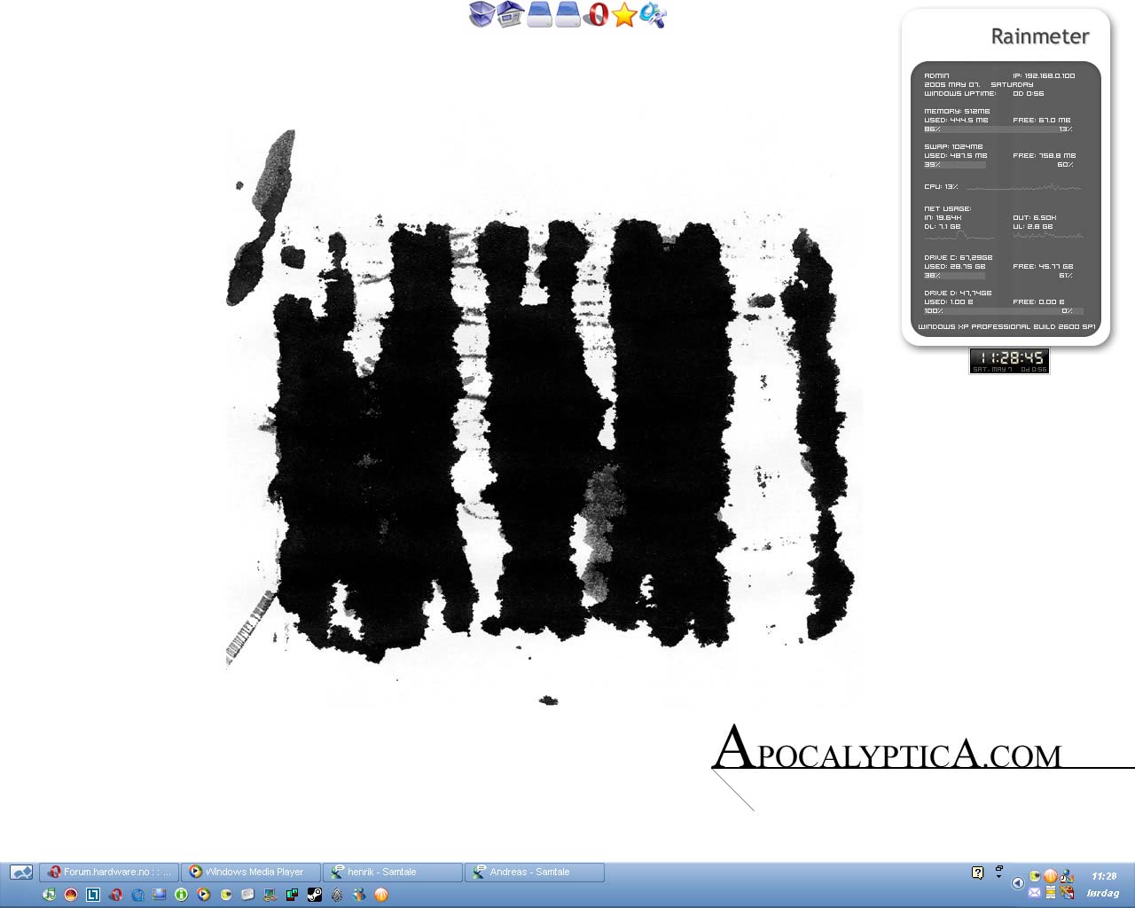The width and height of the screenshot is (1135, 908).
Task: Launch Windows Media Player quick launch icon
Action: click(204, 895)
